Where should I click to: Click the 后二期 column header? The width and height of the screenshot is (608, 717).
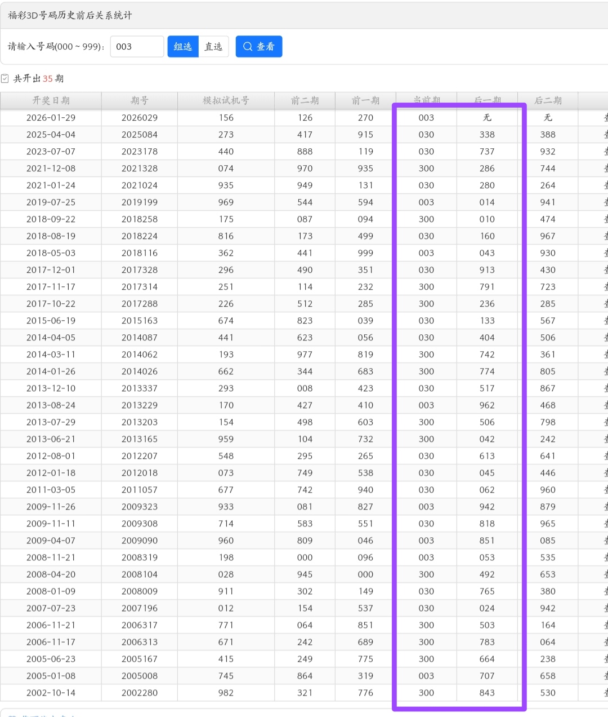[x=548, y=100]
